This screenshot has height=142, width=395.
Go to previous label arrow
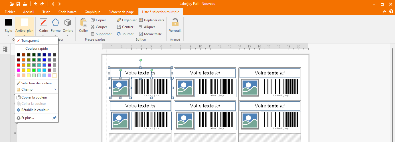(x=53, y=4)
